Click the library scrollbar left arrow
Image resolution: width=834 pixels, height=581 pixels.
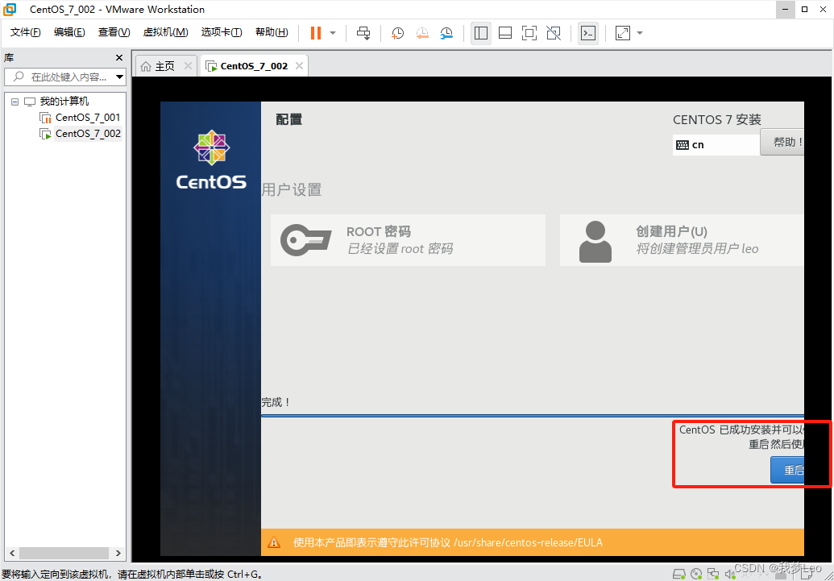tap(12, 553)
